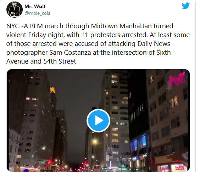Click the red traffic lights in video
This screenshot has width=205, height=172.
(85, 164)
